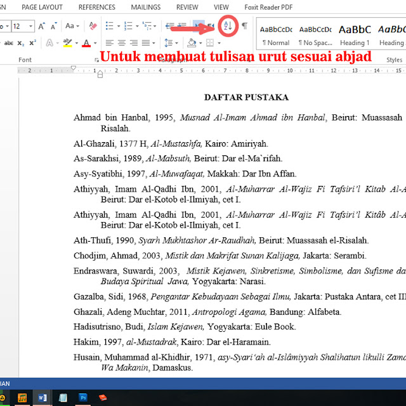Switch to the PAGE LAYOUT tab
This screenshot has height=406, width=406.
pos(42,7)
